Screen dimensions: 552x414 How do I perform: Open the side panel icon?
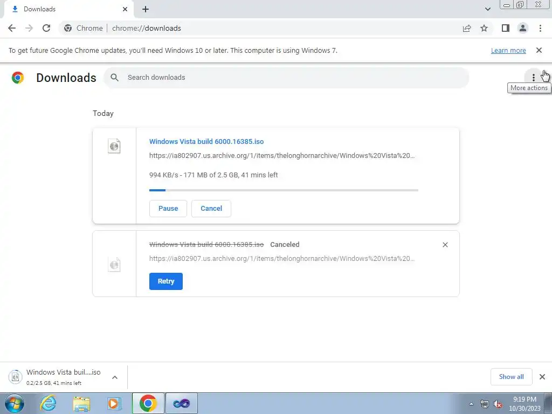point(506,28)
